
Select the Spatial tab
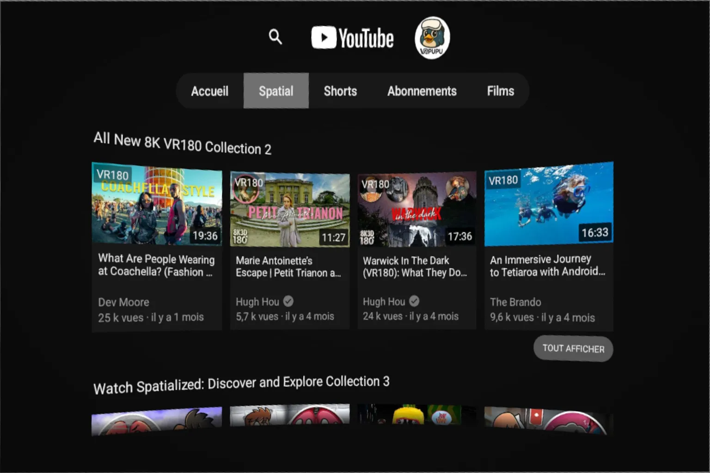click(x=276, y=91)
